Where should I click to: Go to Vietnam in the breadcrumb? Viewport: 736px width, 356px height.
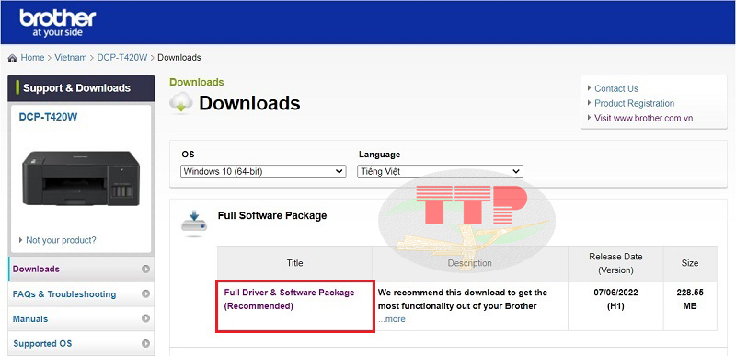coord(71,58)
